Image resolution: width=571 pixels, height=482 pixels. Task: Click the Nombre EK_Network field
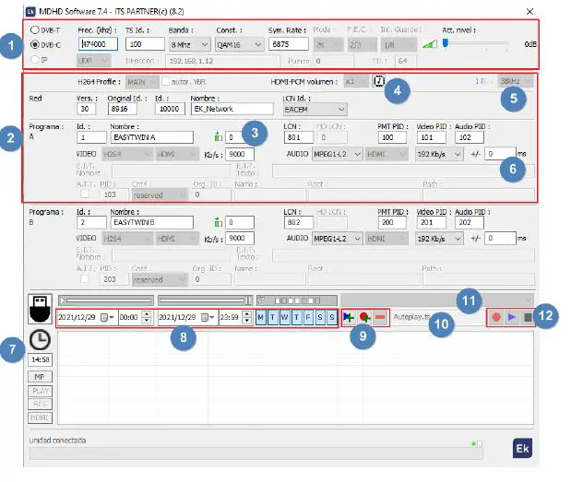232,109
